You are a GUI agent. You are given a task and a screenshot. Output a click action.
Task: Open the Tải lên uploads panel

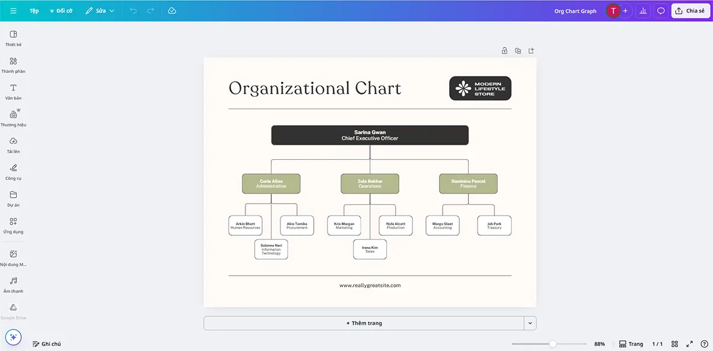click(14, 146)
